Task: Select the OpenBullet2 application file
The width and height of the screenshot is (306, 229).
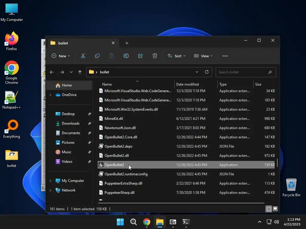Action: tap(186, 165)
